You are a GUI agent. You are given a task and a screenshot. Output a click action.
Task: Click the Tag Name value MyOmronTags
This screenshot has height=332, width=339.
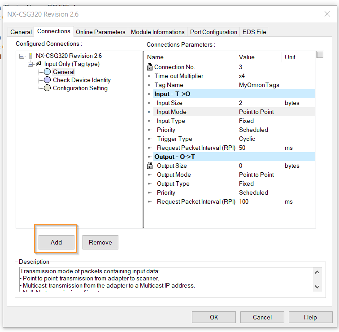[x=259, y=85]
